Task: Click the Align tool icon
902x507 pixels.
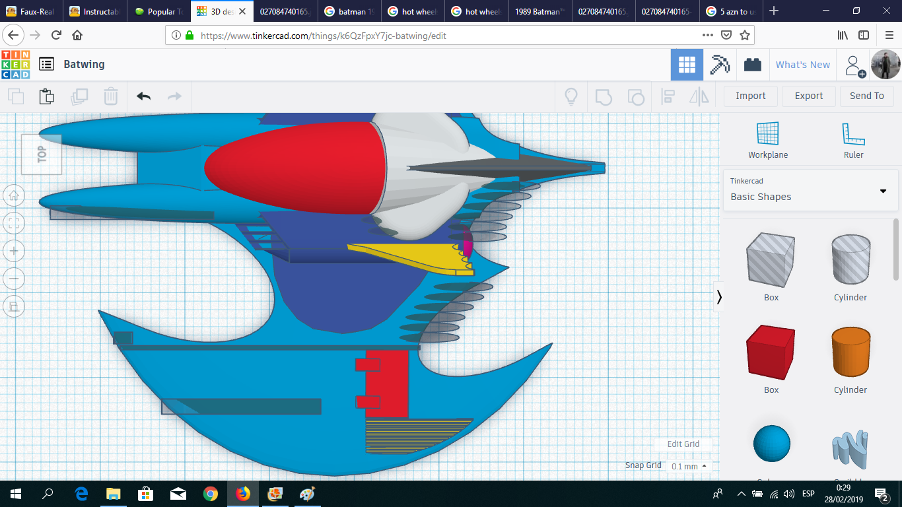Action: [x=668, y=96]
